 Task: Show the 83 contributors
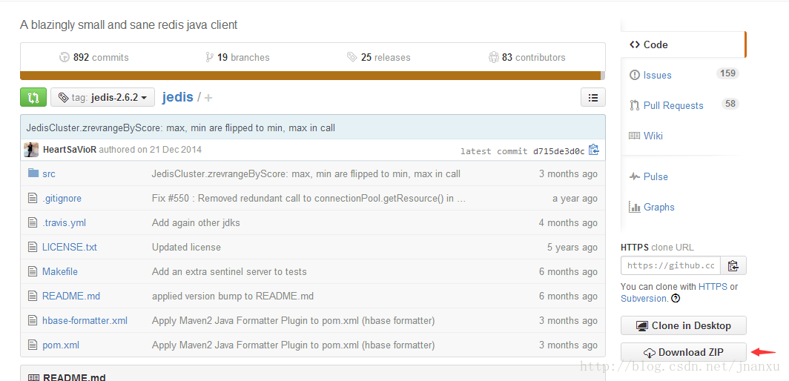(x=526, y=57)
